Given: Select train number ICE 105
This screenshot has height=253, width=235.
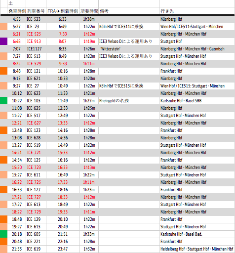Looking at the screenshot, I should pyautogui.click(x=34, y=101).
